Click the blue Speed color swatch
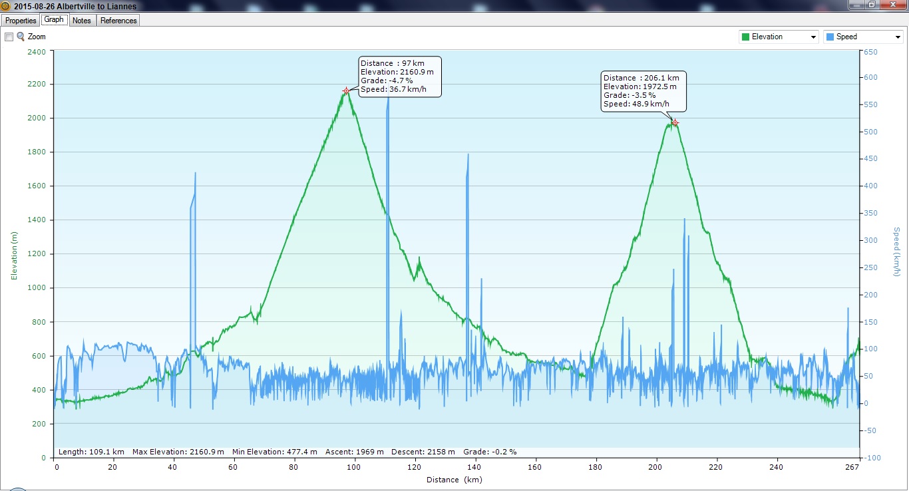Viewport: 909px width, 491px height. 830,37
